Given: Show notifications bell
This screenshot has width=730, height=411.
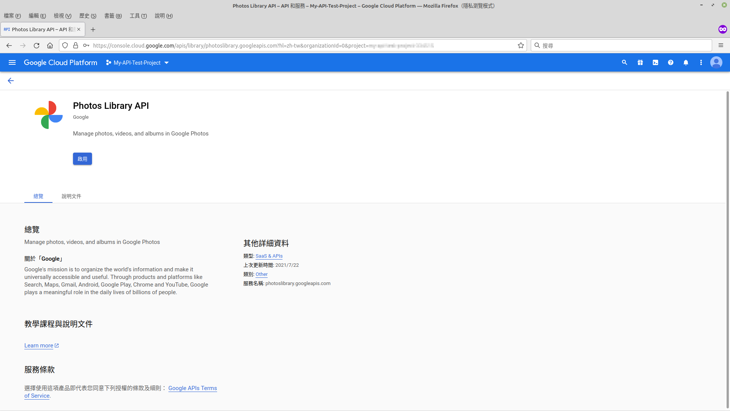Looking at the screenshot, I should (x=686, y=62).
